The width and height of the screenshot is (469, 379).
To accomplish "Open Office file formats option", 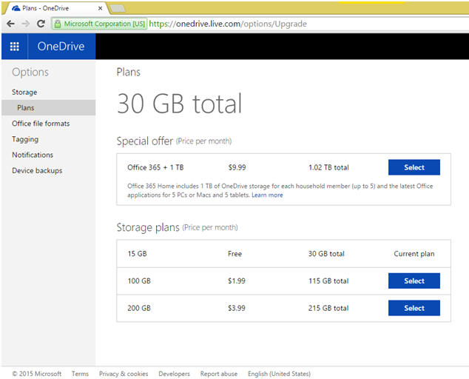I will tap(41, 124).
